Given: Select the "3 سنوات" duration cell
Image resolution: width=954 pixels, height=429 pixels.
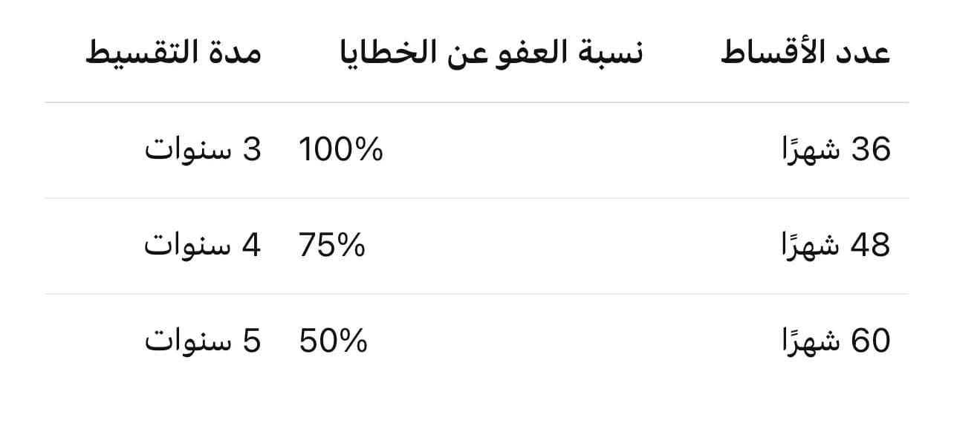Looking at the screenshot, I should [203, 150].
